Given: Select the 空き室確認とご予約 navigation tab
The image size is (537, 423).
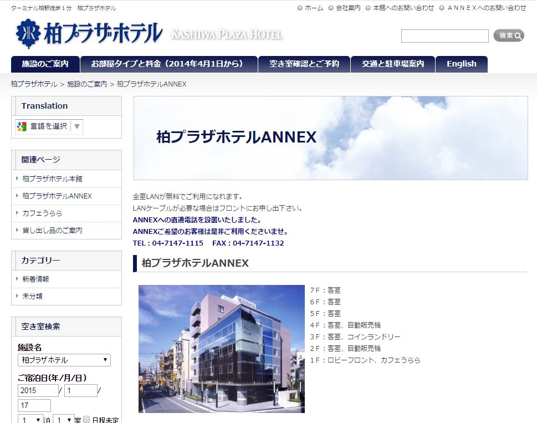Looking at the screenshot, I should pos(304,64).
